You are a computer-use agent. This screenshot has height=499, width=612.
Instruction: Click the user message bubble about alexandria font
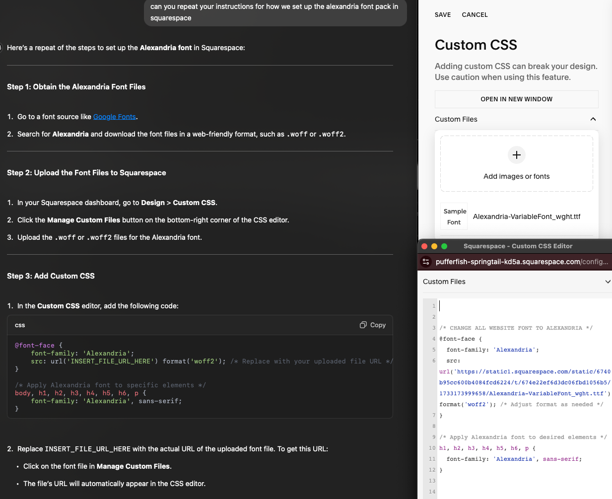click(x=275, y=12)
